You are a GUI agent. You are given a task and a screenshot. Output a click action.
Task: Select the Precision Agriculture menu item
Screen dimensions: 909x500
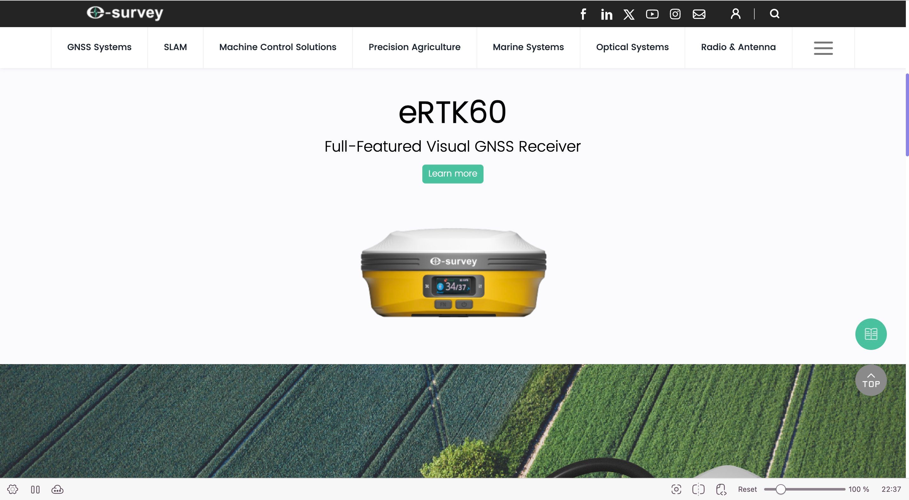pyautogui.click(x=415, y=47)
